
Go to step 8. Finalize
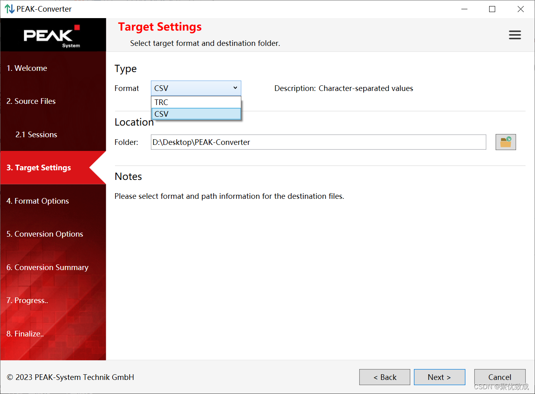[25, 334]
